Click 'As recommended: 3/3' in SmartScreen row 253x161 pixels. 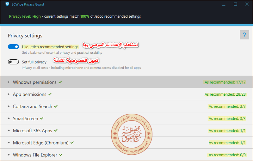click(227, 118)
